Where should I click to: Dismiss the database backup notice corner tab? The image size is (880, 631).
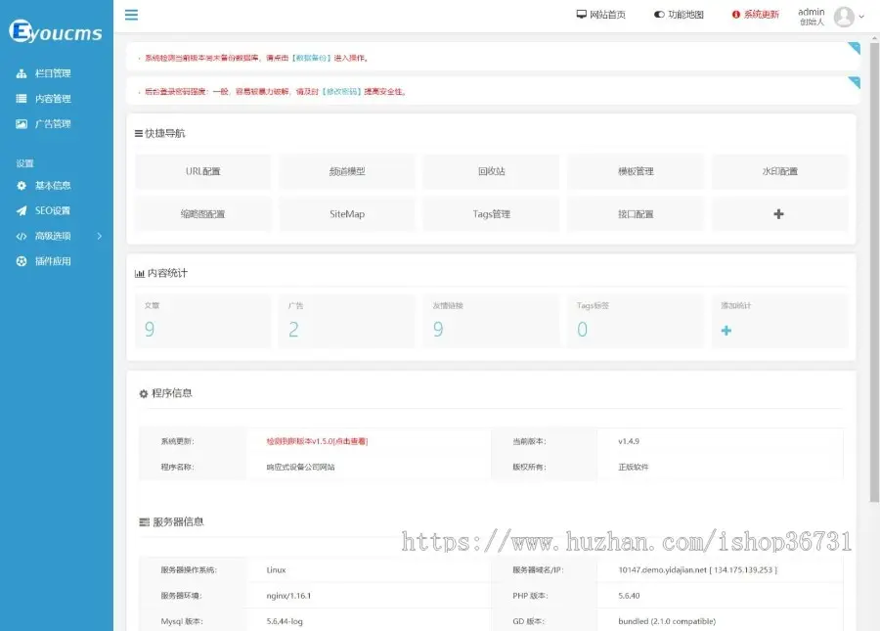click(x=854, y=47)
